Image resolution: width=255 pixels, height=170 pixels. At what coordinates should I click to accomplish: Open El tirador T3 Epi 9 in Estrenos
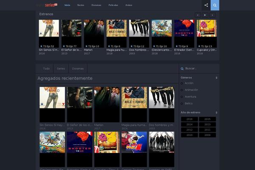click(184, 34)
